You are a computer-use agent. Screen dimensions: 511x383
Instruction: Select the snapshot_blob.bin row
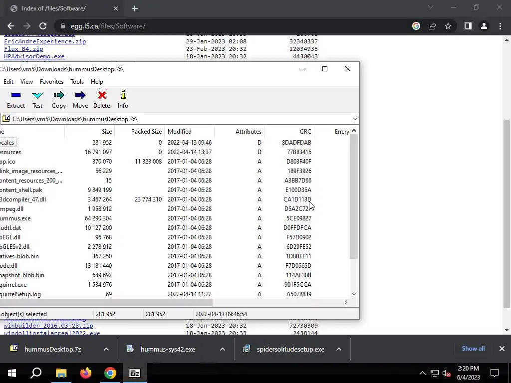(x=176, y=275)
